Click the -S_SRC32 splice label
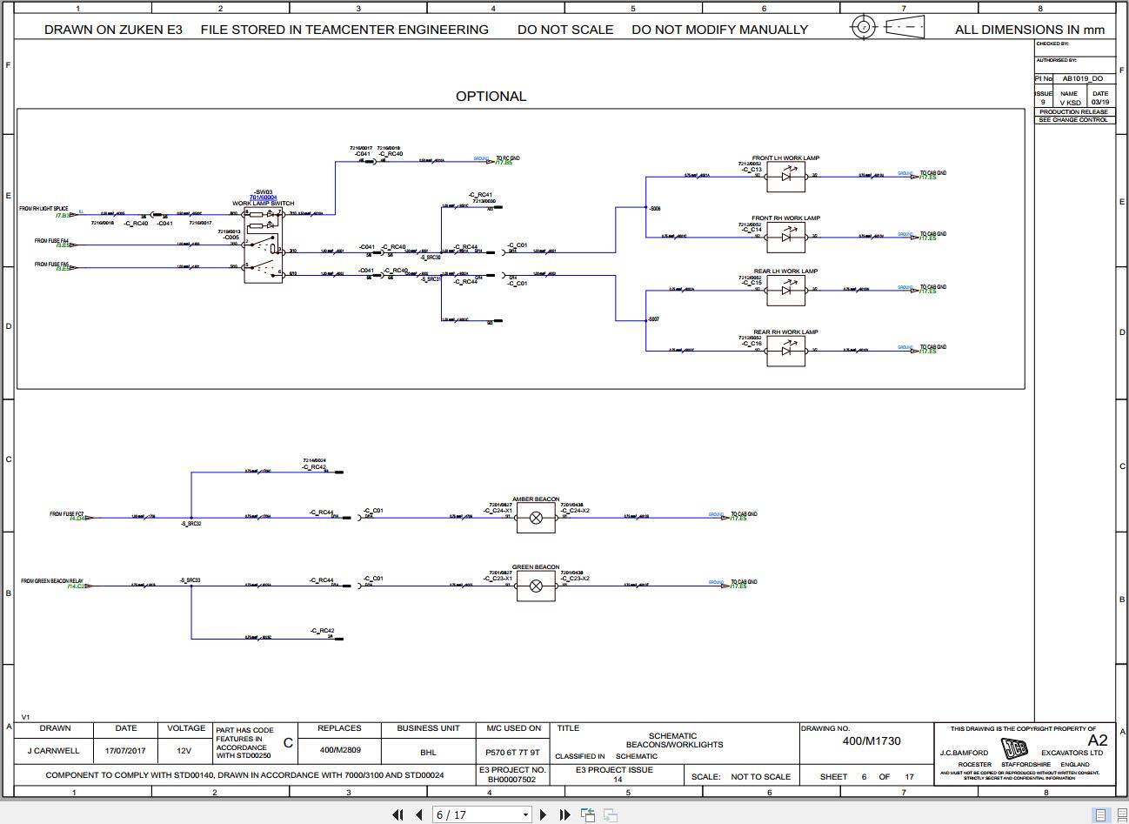Viewport: 1129px width, 824px height. (191, 524)
